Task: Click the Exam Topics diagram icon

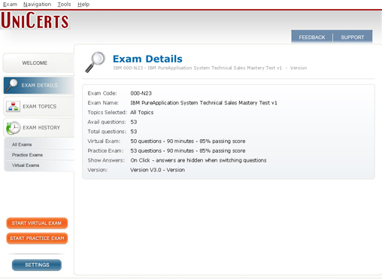Action: click(x=13, y=107)
